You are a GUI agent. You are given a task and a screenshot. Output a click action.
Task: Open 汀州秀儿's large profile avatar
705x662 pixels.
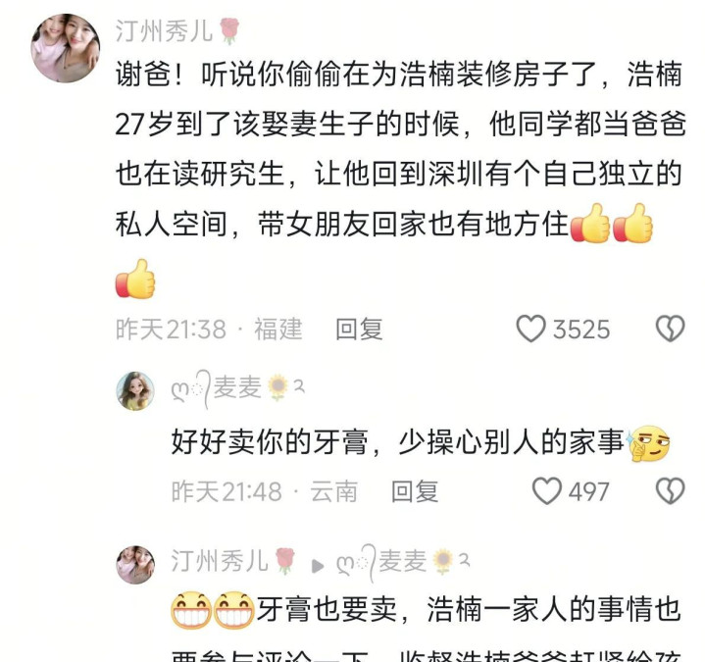65,48
